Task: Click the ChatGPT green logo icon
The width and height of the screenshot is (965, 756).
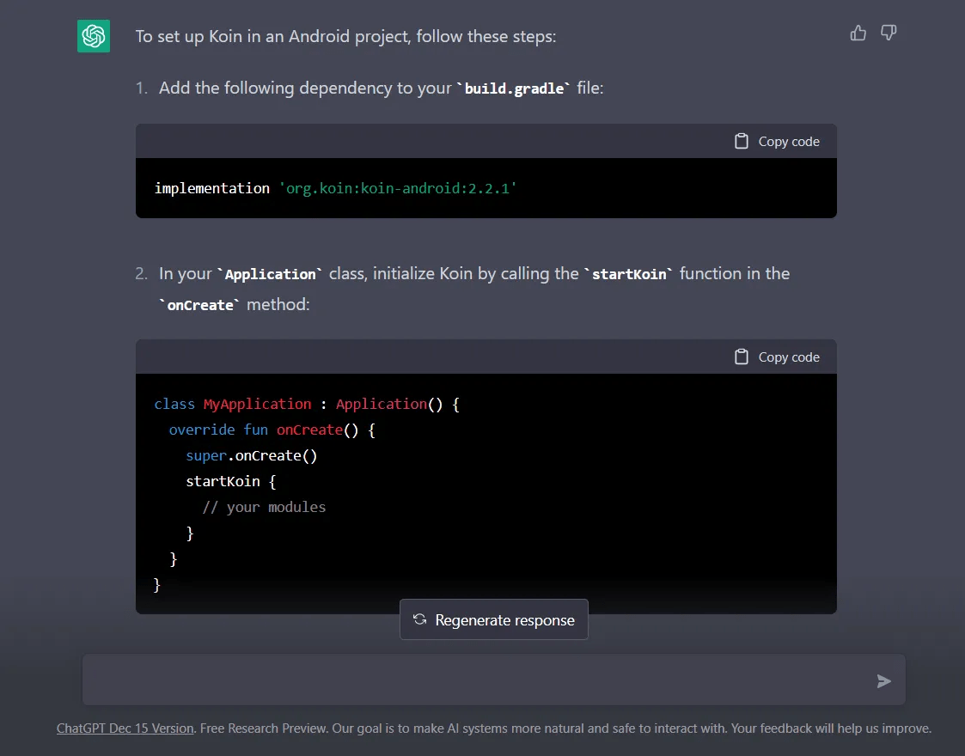Action: [x=93, y=36]
